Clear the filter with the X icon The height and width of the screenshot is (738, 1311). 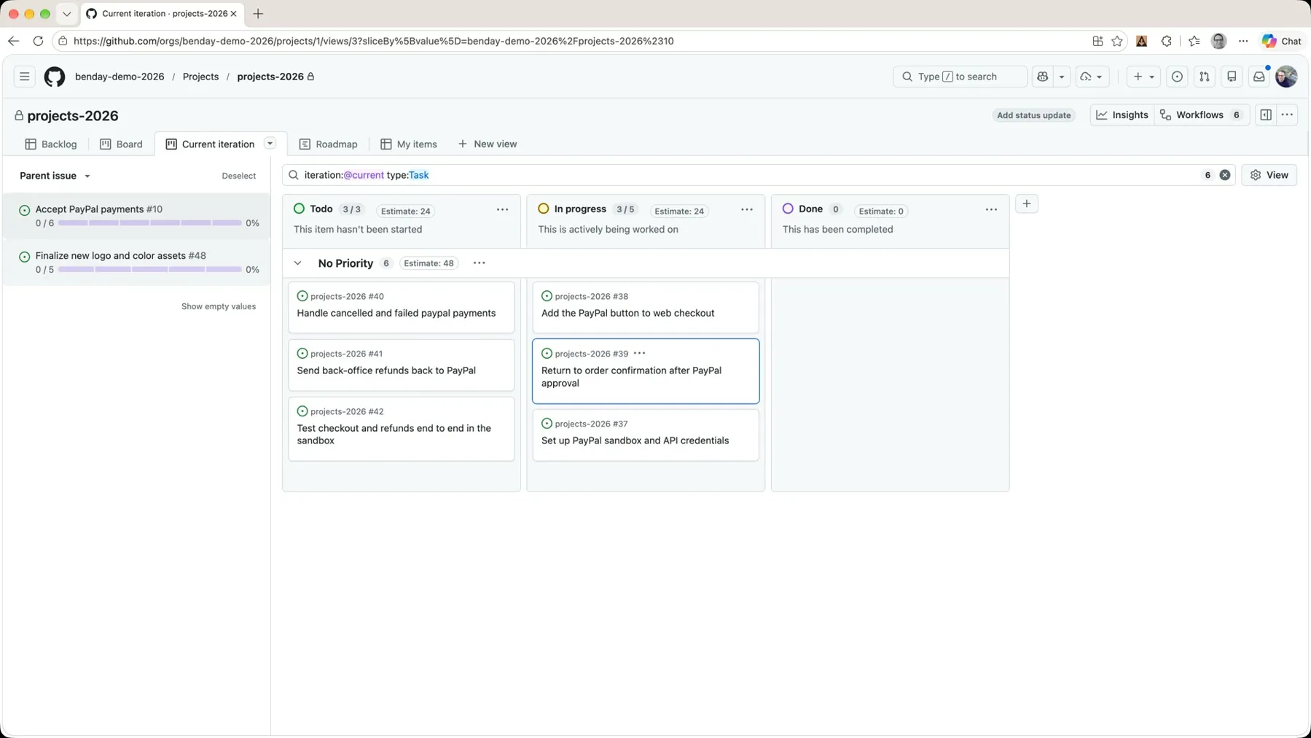[1225, 175]
